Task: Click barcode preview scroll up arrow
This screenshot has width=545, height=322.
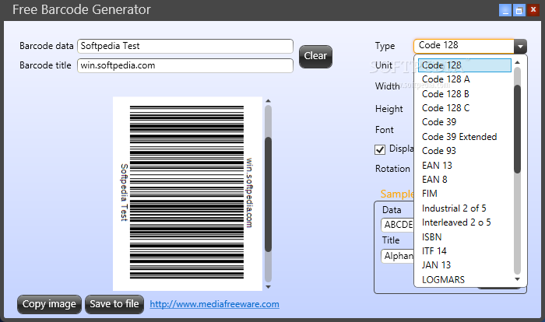Action: (x=268, y=101)
